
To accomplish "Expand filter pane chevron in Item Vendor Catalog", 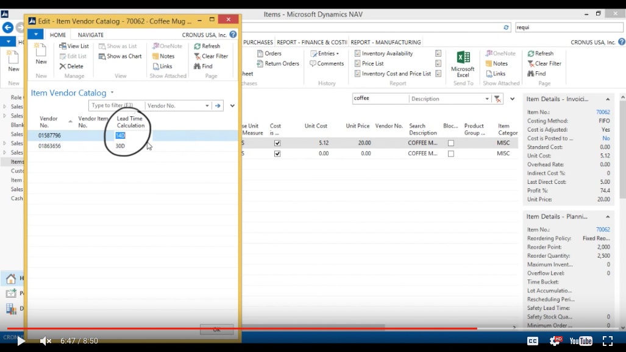I will pos(232,106).
